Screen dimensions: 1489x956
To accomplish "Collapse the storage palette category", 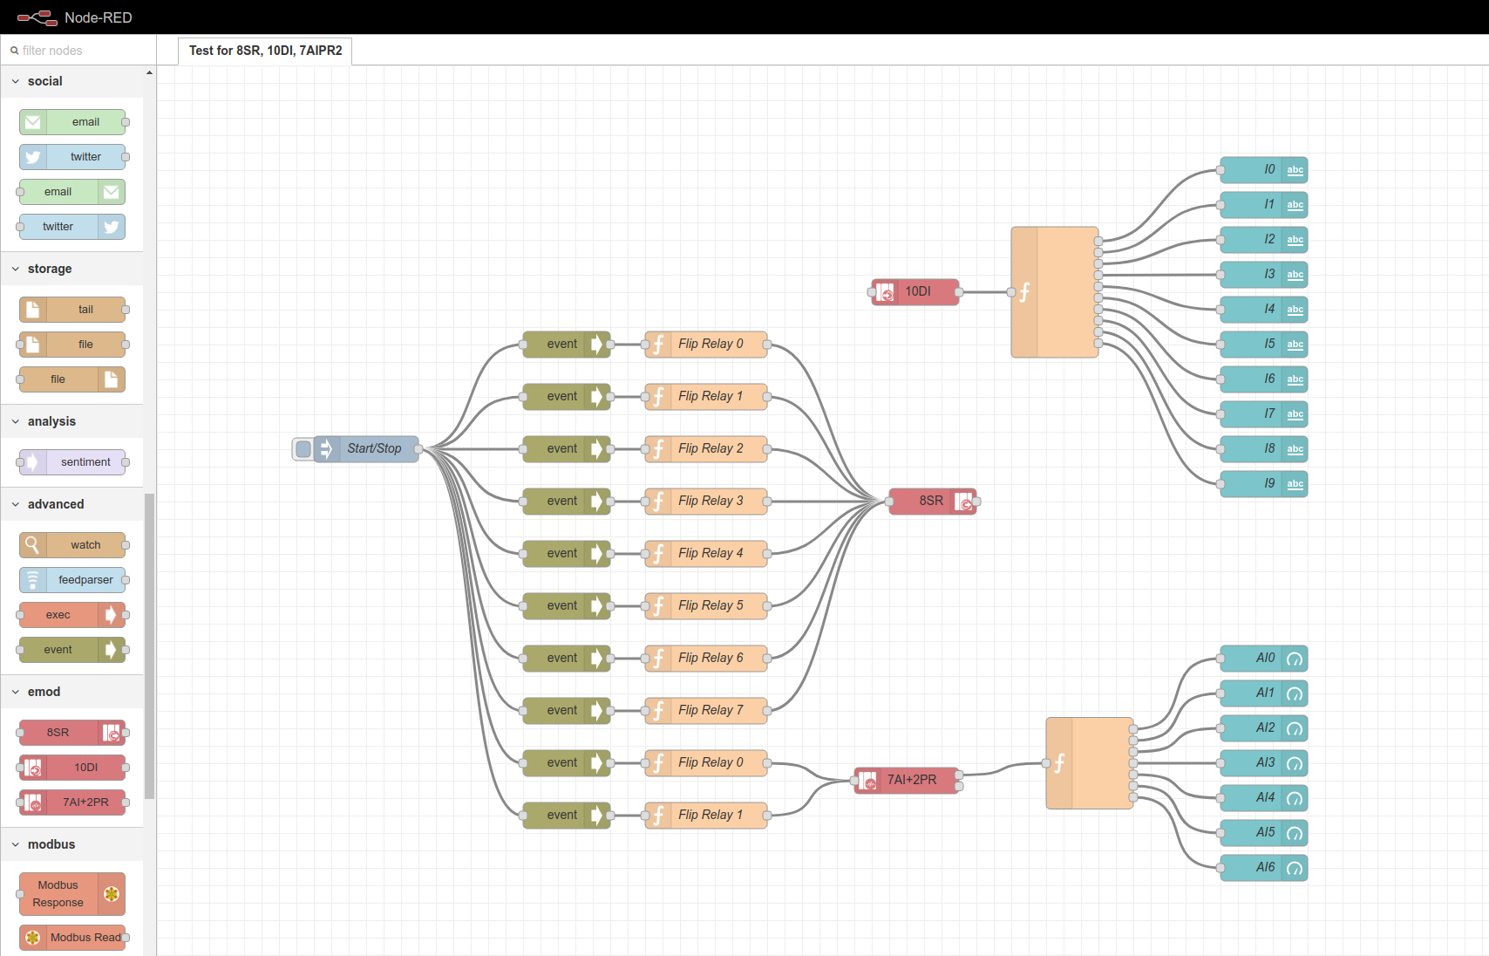I will (x=71, y=269).
